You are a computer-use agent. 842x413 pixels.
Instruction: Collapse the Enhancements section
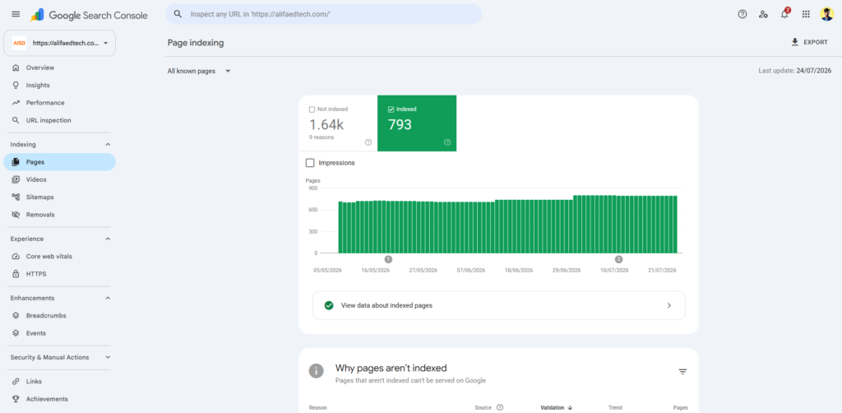(108, 298)
